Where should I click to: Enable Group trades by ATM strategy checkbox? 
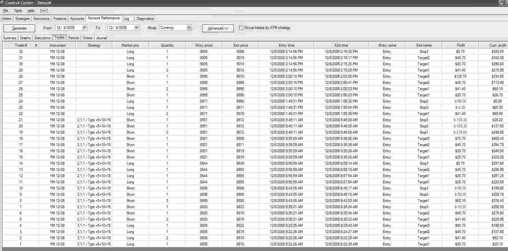tap(241, 28)
